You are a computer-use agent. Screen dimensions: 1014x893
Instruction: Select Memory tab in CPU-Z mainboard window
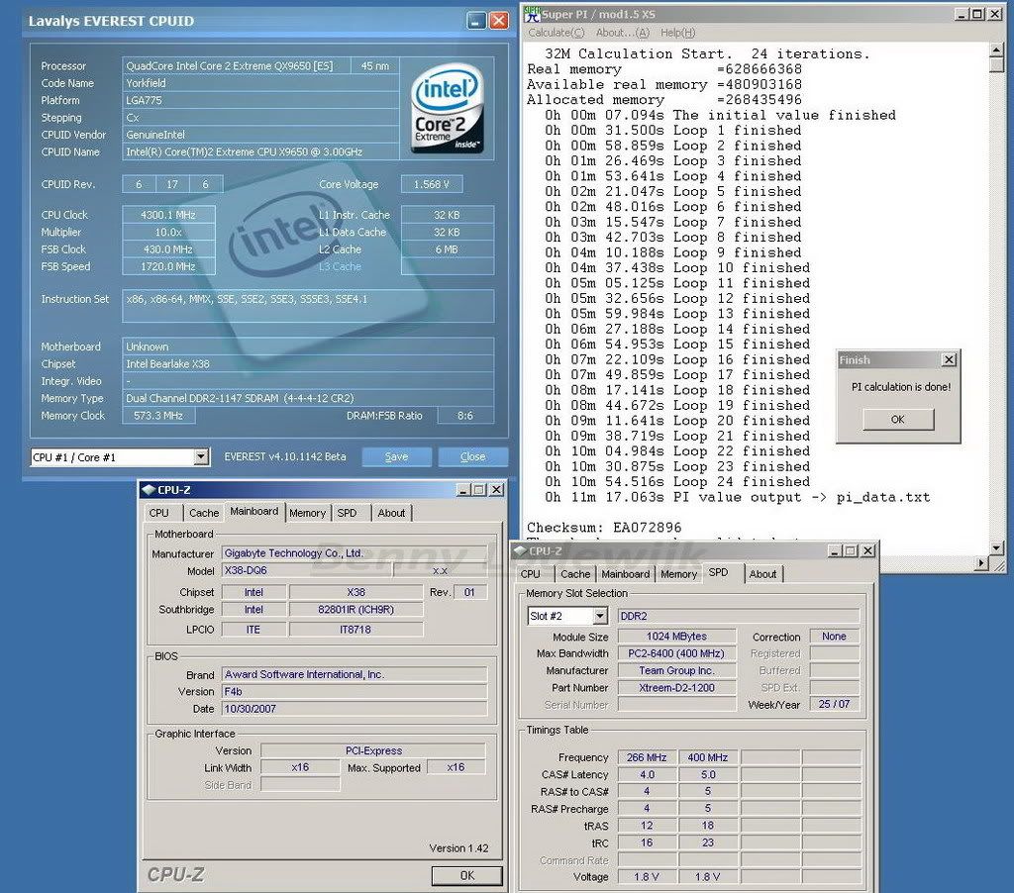click(307, 513)
